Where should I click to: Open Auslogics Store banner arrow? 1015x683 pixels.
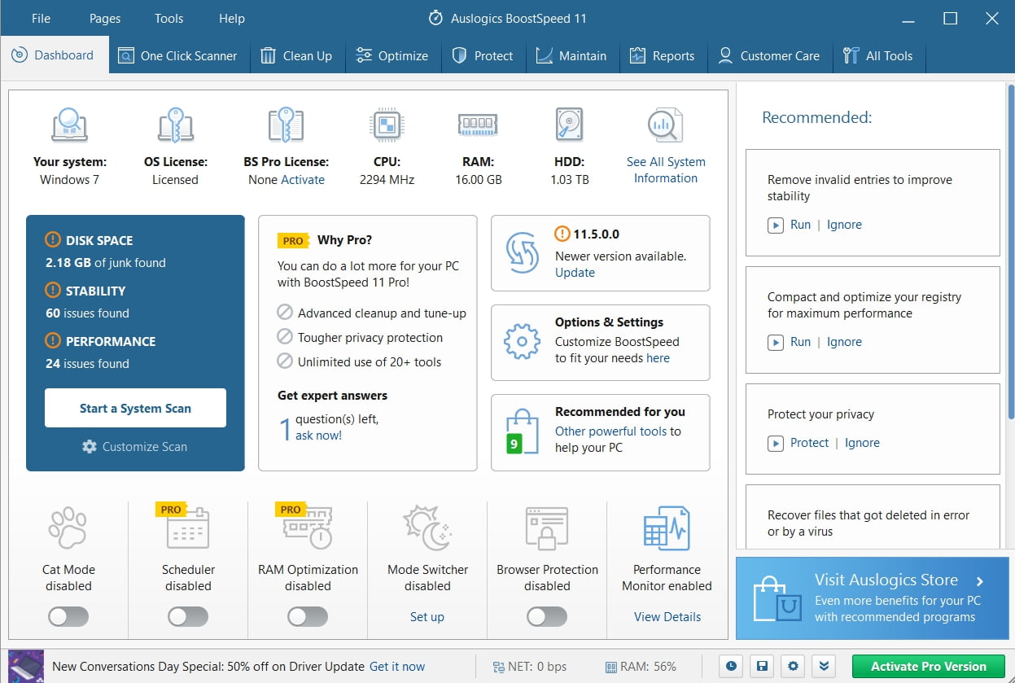click(x=980, y=581)
